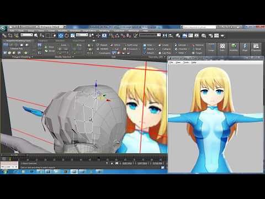This screenshot has width=265, height=199.
Task: Open Edit Named Selection Sets icon
Action: (x=136, y=35)
